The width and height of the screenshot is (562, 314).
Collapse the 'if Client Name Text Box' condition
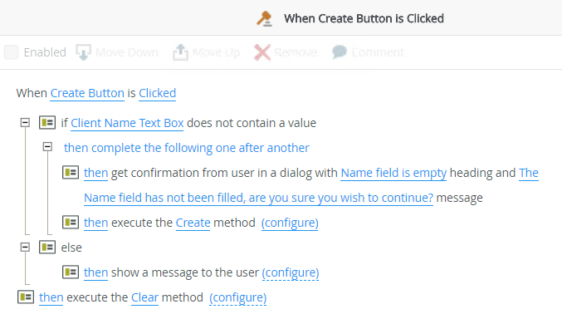tap(25, 123)
